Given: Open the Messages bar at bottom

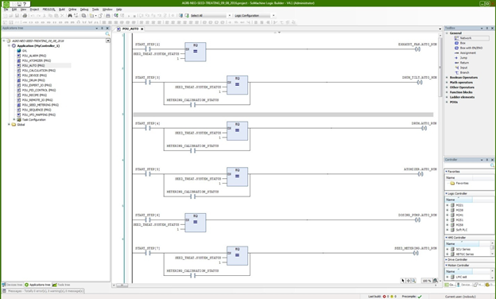Looking at the screenshot, I should [x=43, y=291].
